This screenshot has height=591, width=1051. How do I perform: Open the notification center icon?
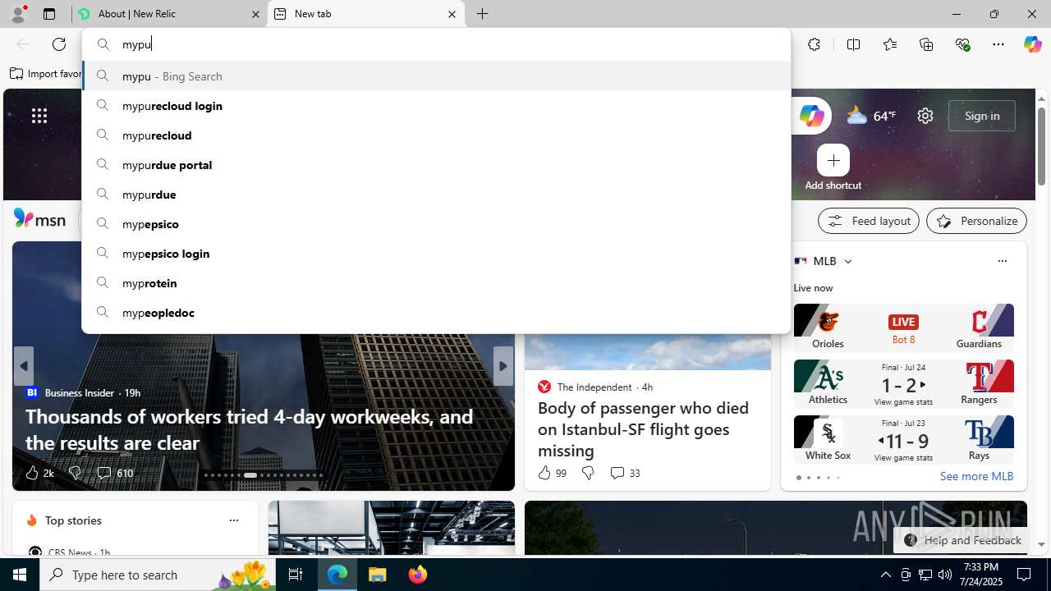click(1024, 575)
